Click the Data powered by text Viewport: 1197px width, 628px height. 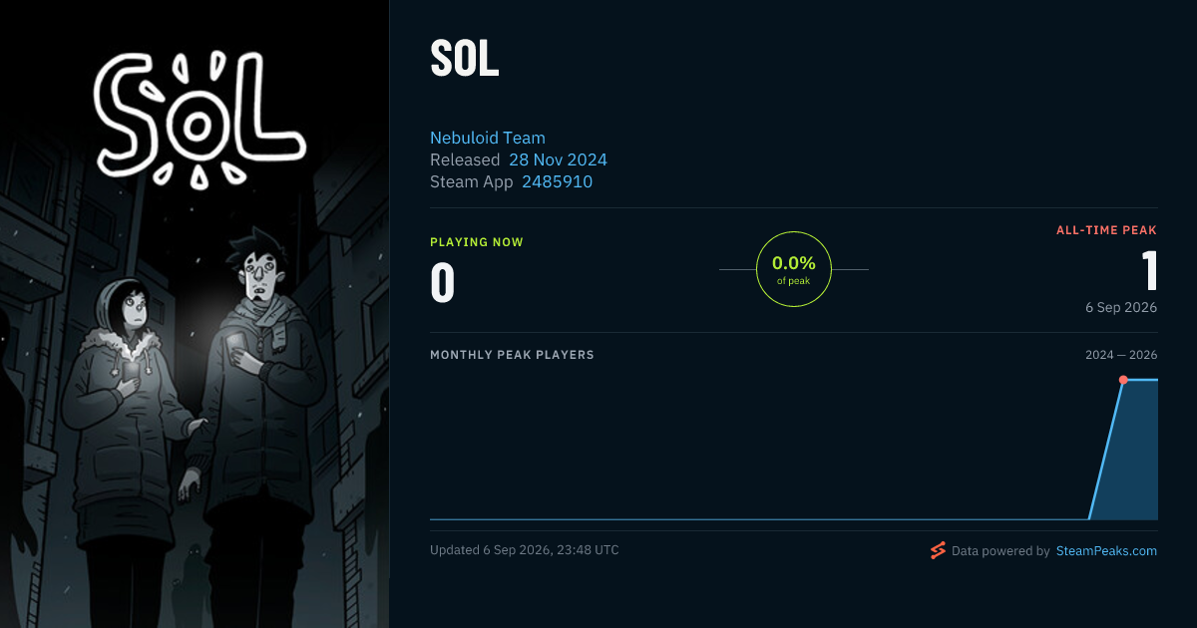coord(1000,550)
